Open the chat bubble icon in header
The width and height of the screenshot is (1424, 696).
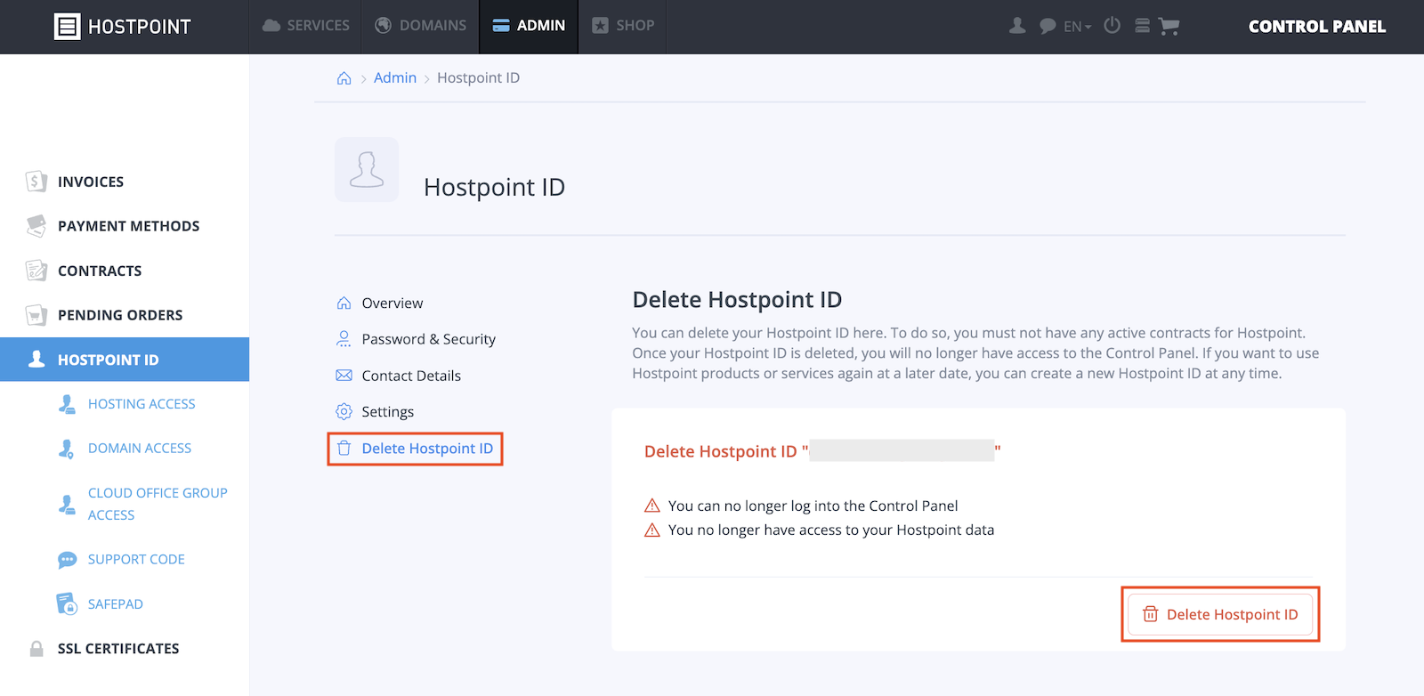tap(1048, 26)
